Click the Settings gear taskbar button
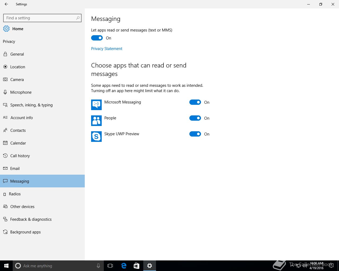 pos(150,266)
